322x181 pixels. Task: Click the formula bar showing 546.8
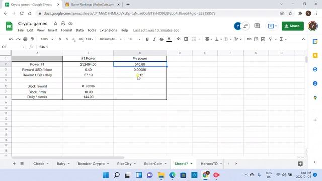(173, 47)
